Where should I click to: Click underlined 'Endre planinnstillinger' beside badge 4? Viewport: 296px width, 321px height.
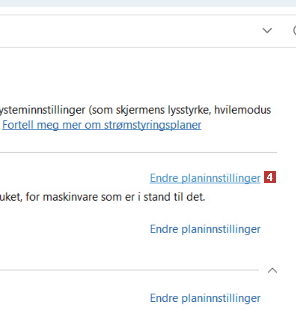click(205, 178)
